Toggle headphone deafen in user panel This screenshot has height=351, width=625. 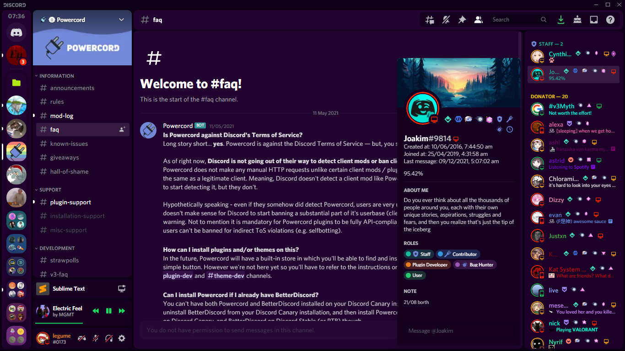[x=109, y=338]
